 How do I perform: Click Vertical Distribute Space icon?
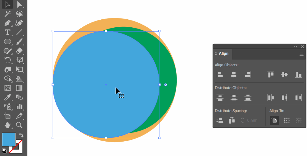coord(220,120)
